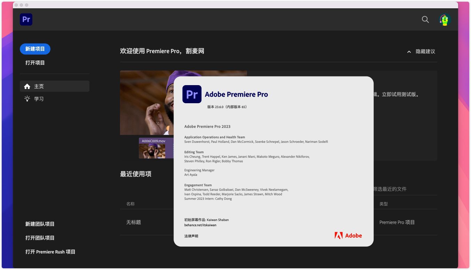Click 新建团队项目 new team project
This screenshot has width=471, height=270.
point(40,224)
